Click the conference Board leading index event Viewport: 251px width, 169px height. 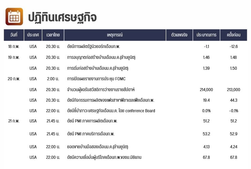(111, 111)
